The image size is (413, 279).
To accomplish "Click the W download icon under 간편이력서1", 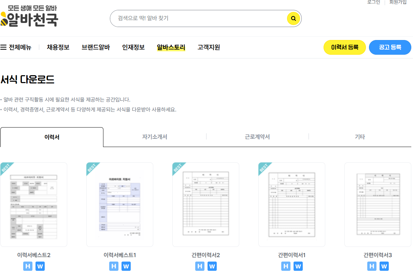I will 298,266.
